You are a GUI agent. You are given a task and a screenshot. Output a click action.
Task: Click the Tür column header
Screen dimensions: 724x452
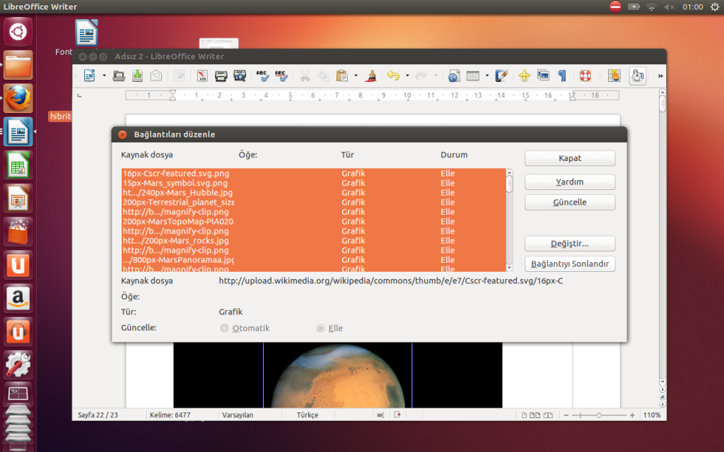point(347,155)
